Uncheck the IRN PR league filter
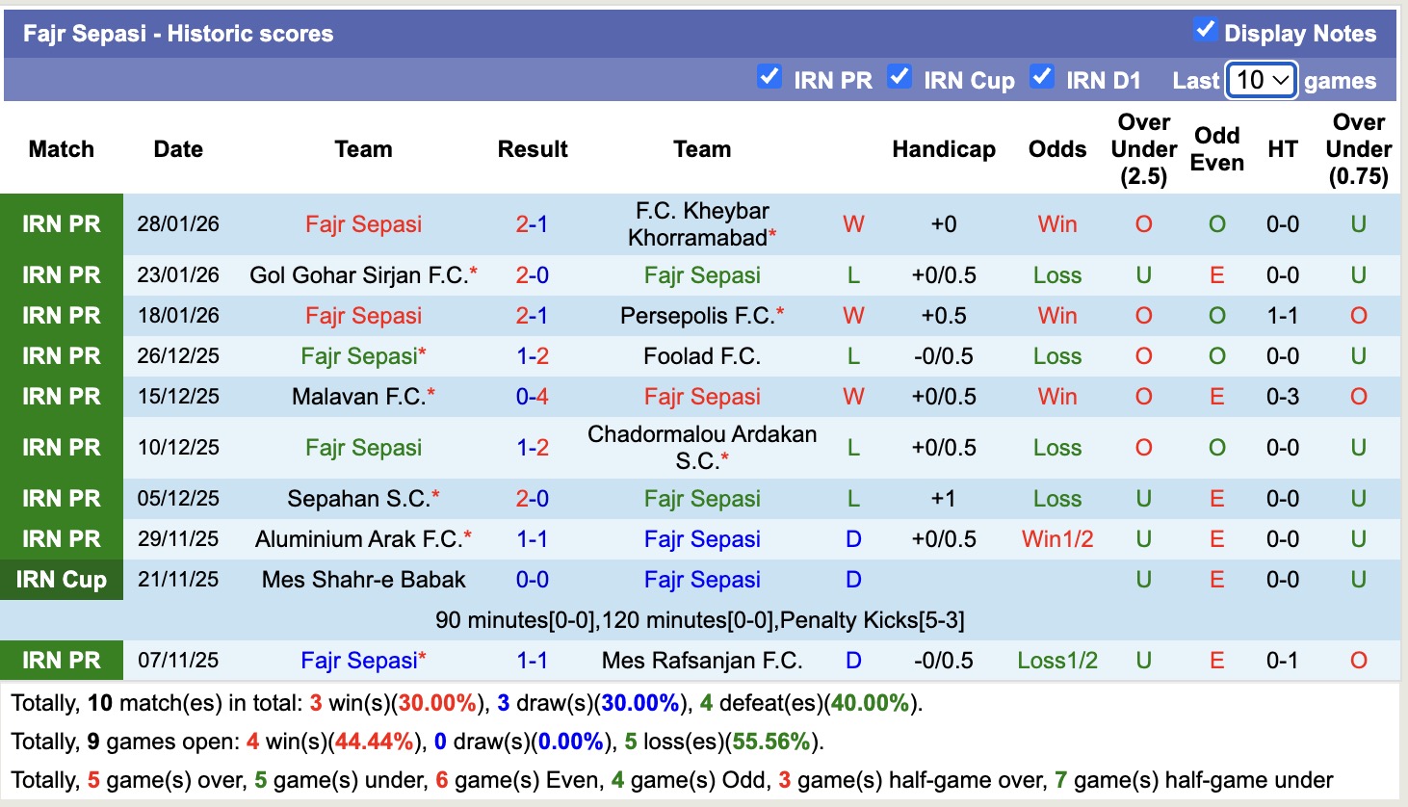 pos(769,76)
